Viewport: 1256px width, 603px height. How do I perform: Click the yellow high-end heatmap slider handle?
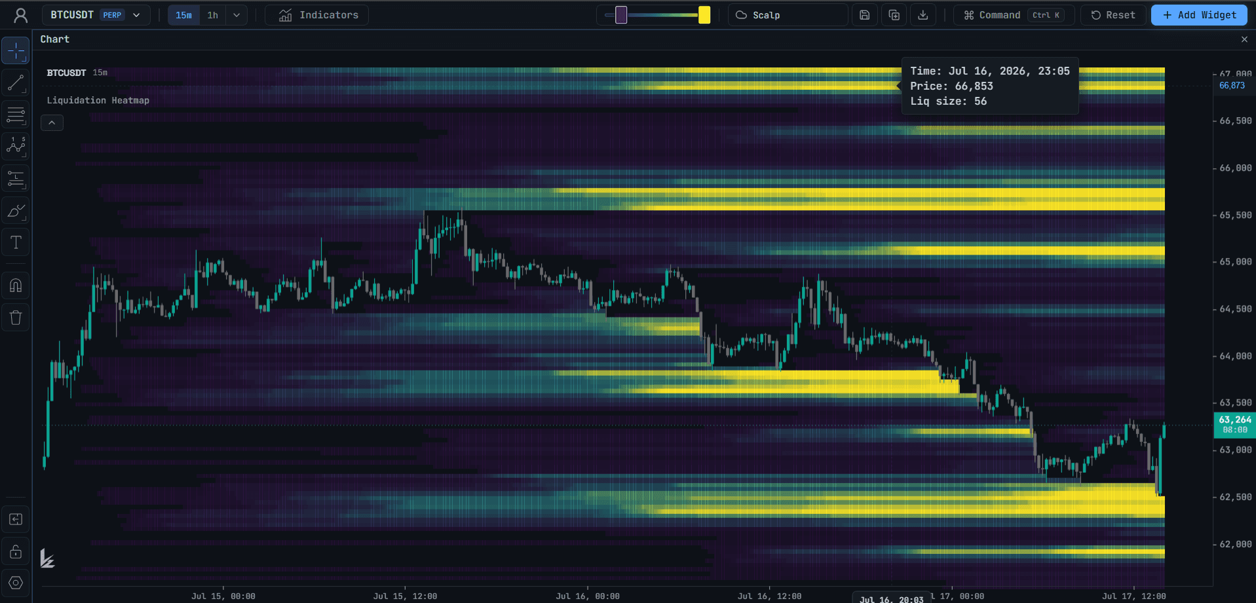[x=704, y=15]
